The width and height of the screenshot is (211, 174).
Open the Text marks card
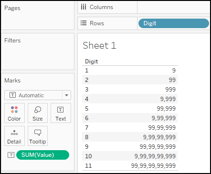(x=61, y=113)
